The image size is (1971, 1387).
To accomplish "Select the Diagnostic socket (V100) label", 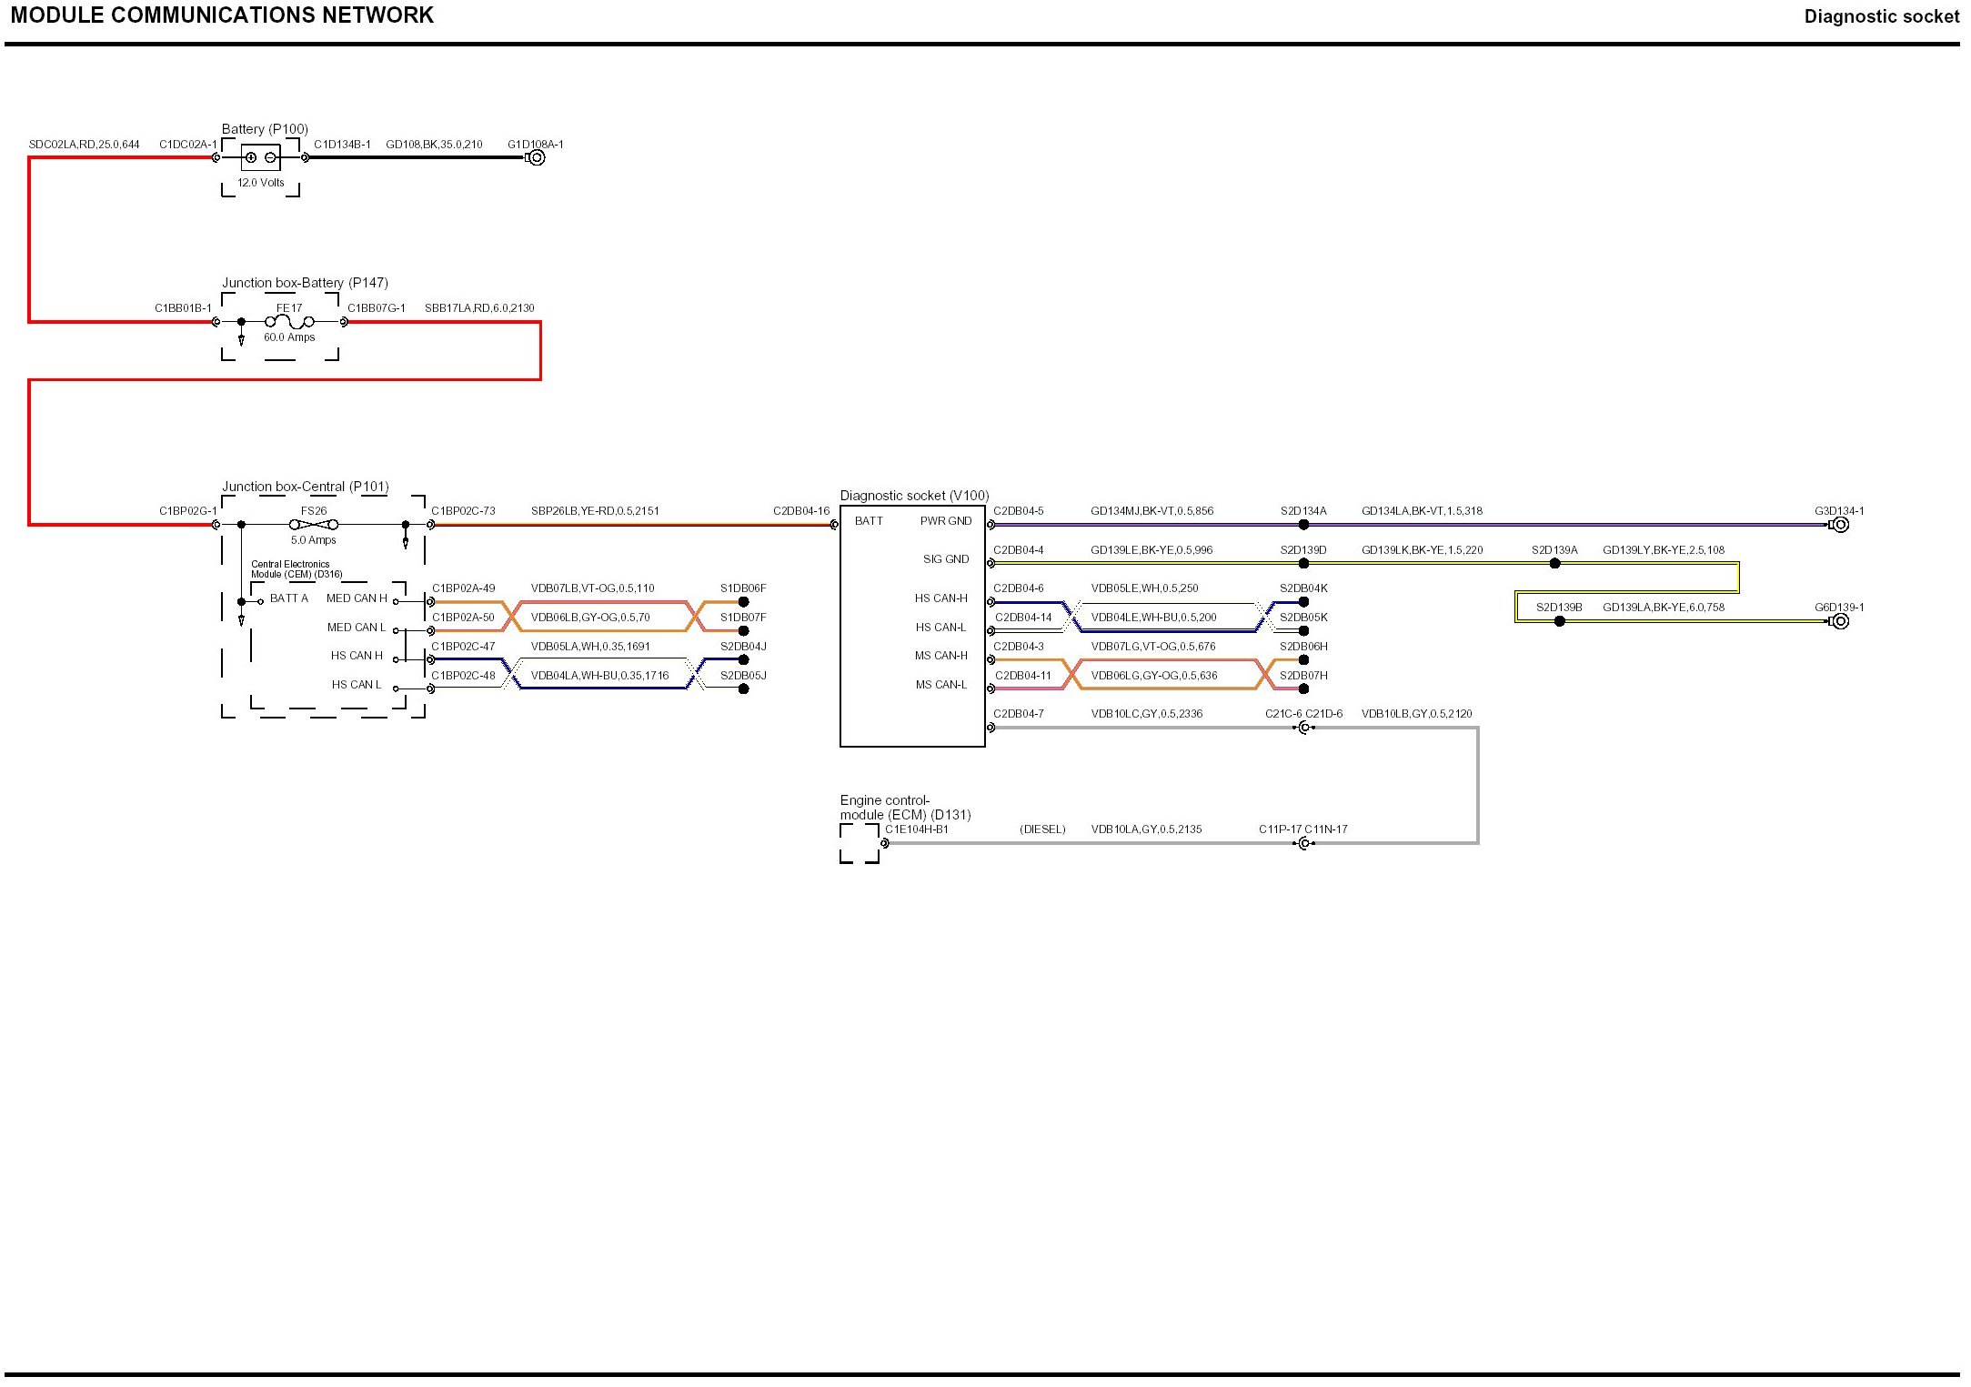I will coord(914,496).
